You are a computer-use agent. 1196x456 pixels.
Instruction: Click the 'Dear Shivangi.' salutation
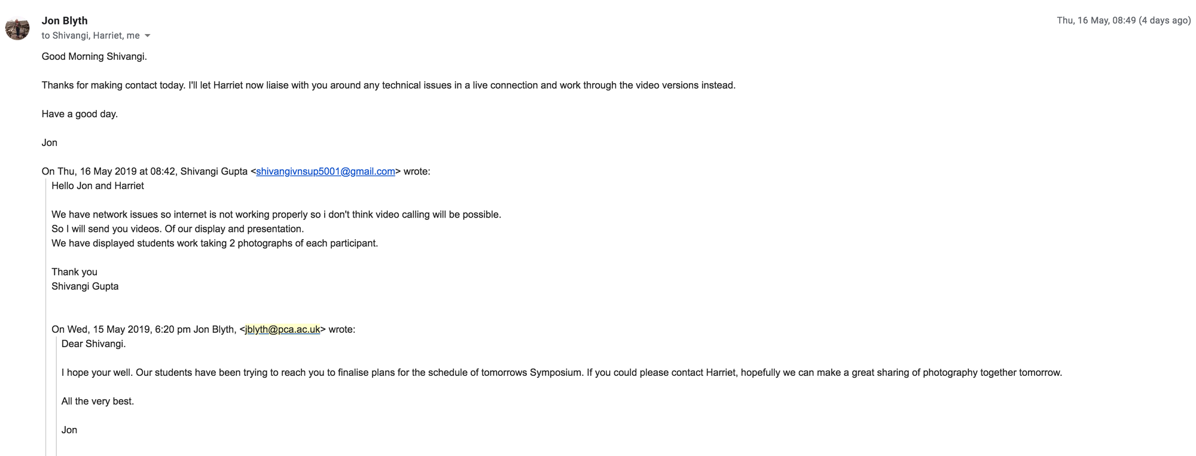coord(93,344)
